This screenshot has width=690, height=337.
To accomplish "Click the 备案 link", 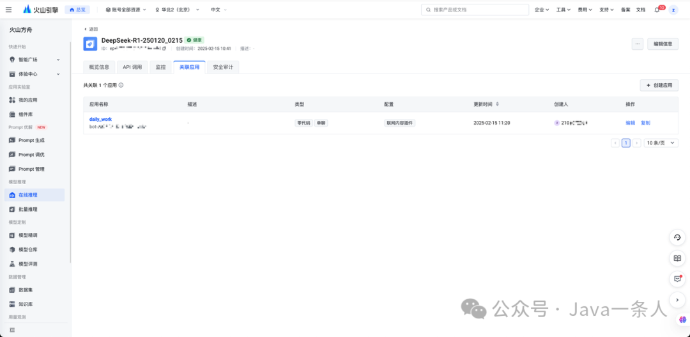I will pyautogui.click(x=625, y=10).
